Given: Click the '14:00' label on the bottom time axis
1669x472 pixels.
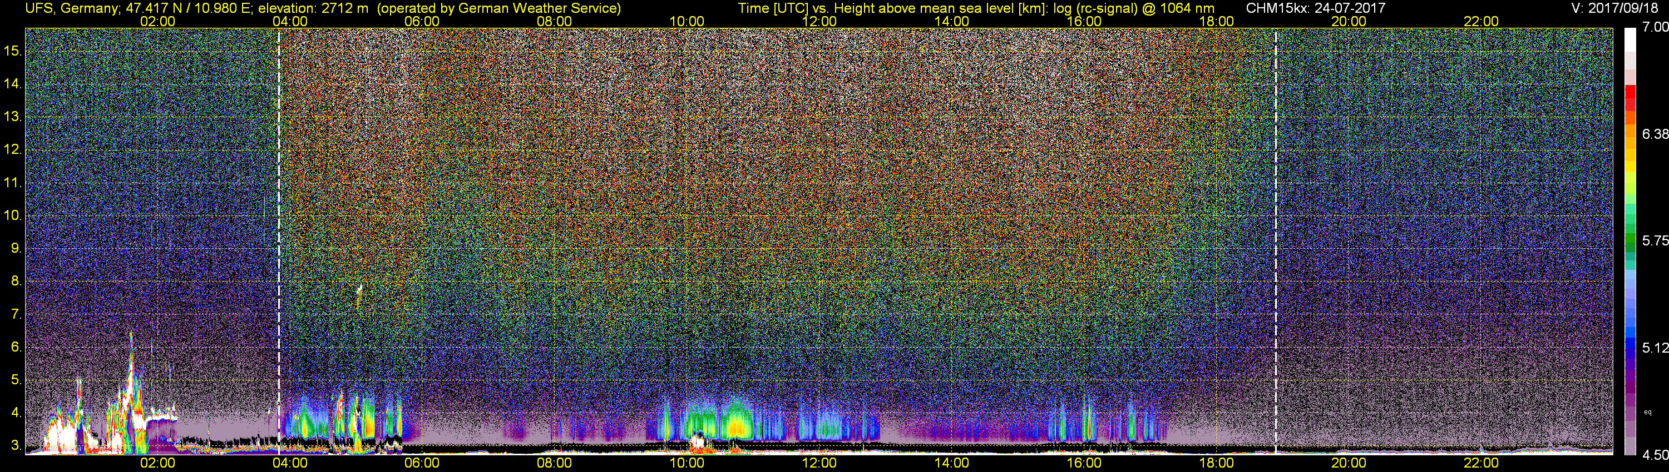Looking at the screenshot, I should 952,463.
